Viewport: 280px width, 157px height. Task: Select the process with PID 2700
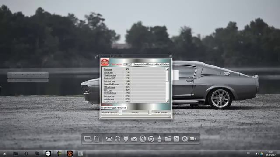click(x=134, y=93)
